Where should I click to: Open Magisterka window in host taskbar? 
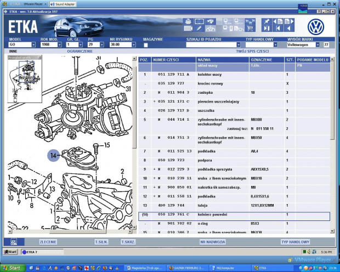click(145, 268)
